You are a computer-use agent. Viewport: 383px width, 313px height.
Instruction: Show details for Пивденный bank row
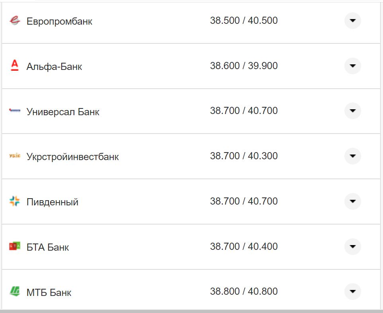(352, 201)
